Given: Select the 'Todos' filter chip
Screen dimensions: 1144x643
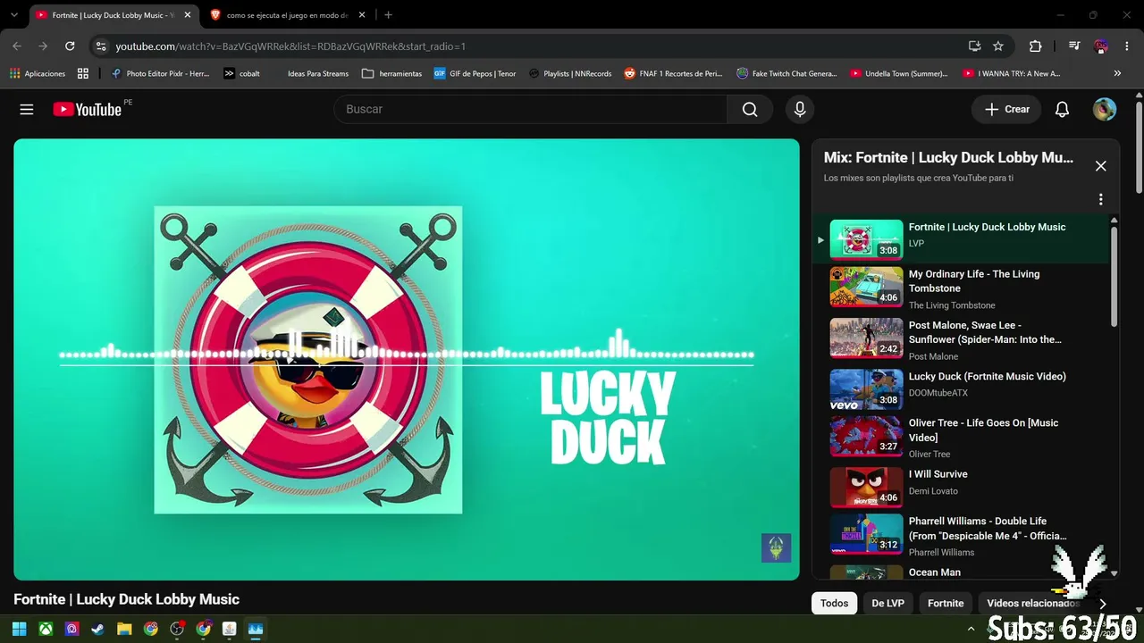Looking at the screenshot, I should (834, 604).
